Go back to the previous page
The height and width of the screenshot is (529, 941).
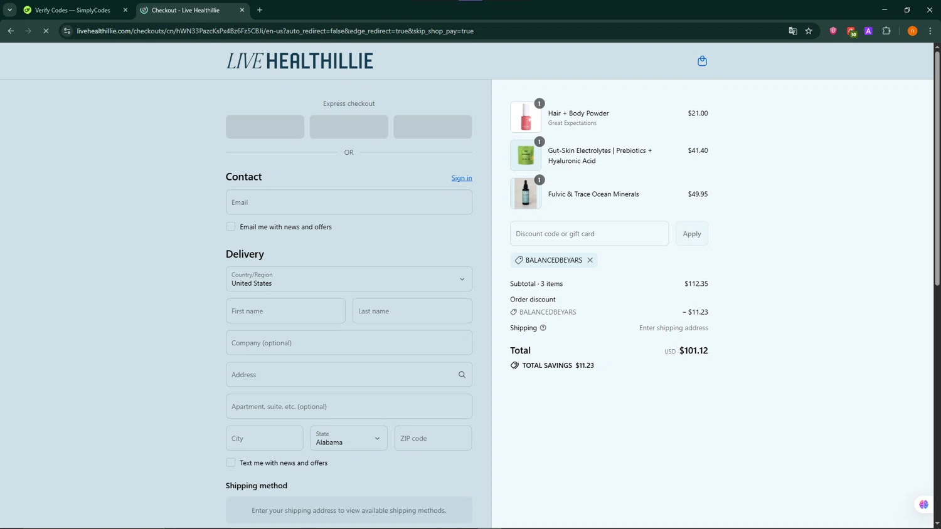[11, 31]
